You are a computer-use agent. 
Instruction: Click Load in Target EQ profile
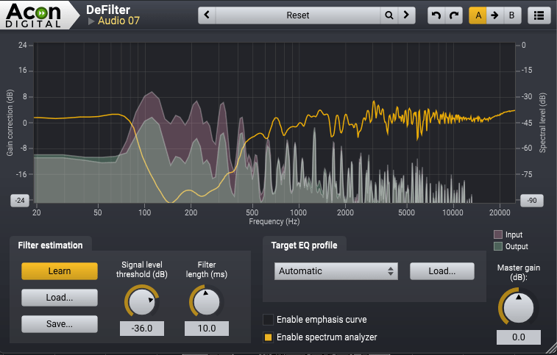pyautogui.click(x=442, y=271)
